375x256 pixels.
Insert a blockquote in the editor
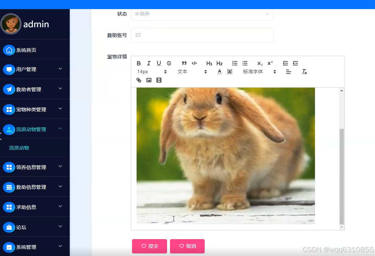coord(184,63)
